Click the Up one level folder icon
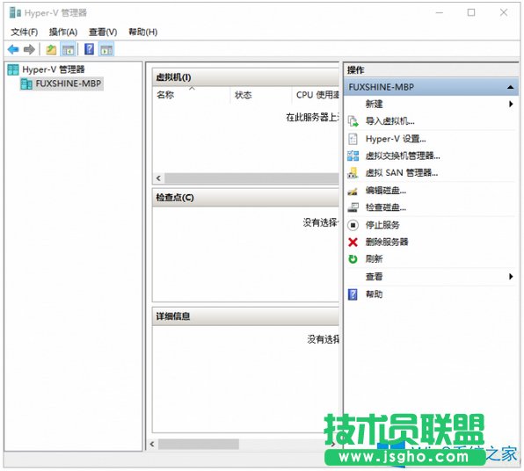 51,50
